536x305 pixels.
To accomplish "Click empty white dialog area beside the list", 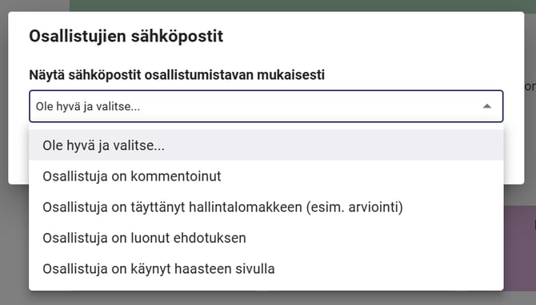I will pos(514,153).
